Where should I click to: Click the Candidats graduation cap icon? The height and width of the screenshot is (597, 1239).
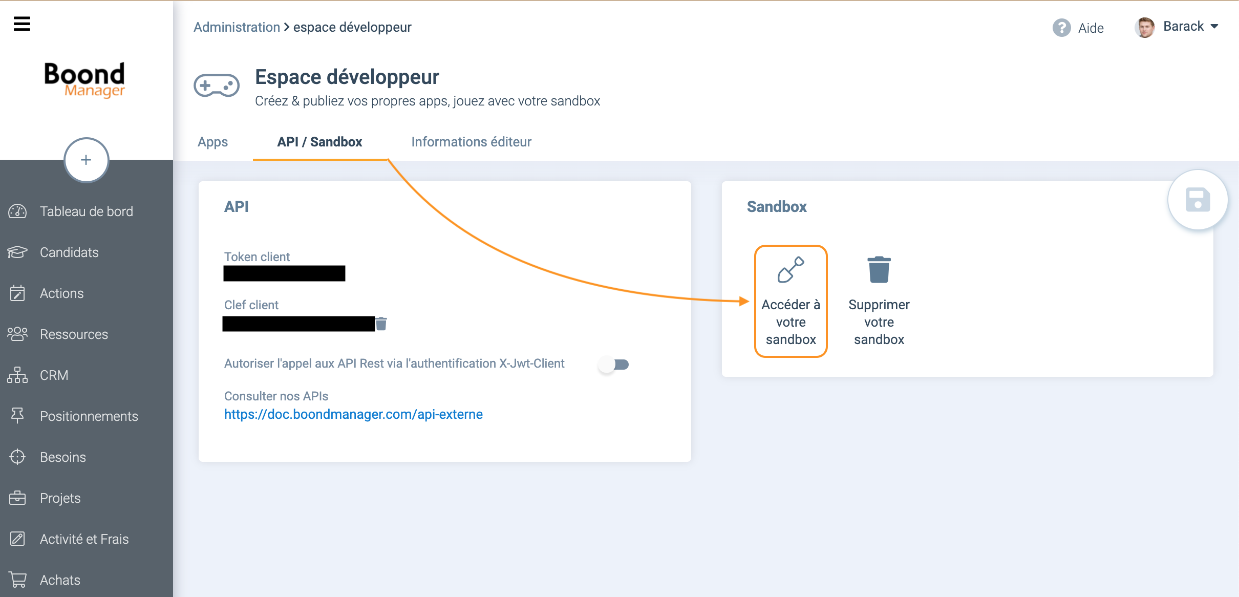(x=17, y=252)
